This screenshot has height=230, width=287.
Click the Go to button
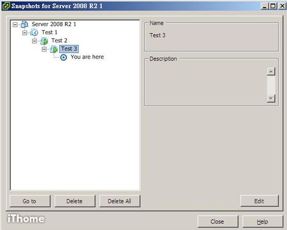(30, 201)
